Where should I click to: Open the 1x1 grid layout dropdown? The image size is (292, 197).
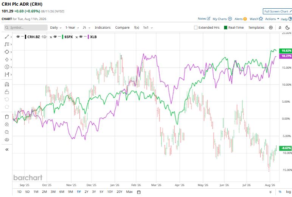point(148,28)
